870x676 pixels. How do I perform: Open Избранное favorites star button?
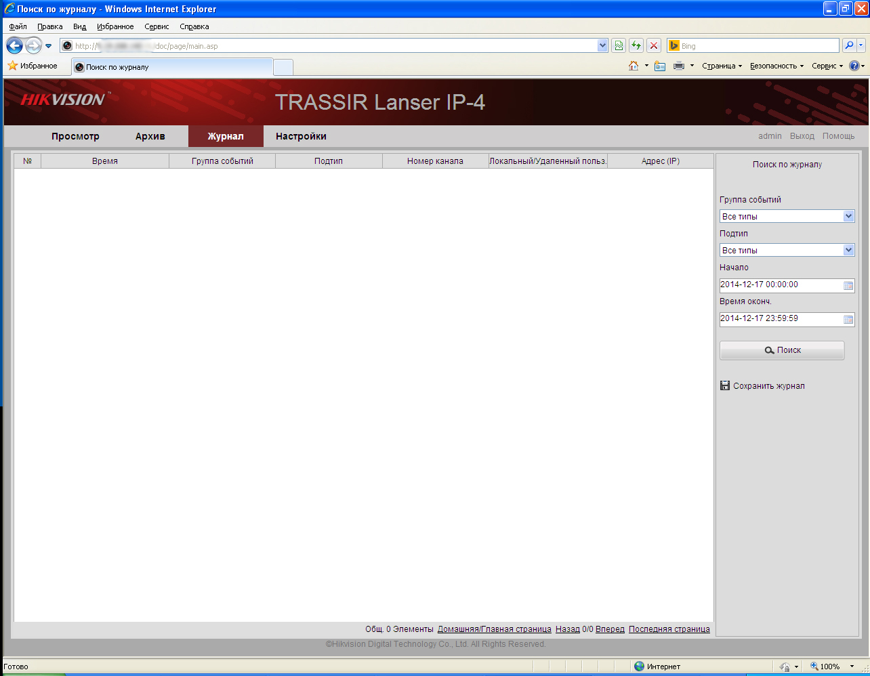coord(32,66)
